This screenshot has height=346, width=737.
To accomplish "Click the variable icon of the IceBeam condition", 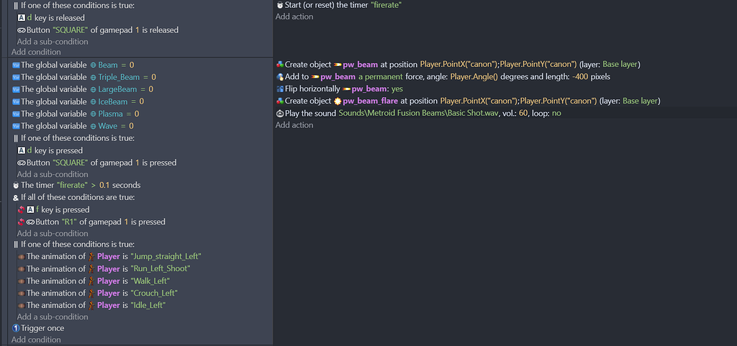I will [x=16, y=101].
